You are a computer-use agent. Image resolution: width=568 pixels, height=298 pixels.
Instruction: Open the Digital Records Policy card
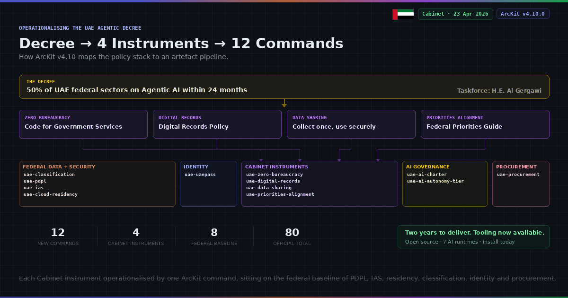(x=217, y=124)
